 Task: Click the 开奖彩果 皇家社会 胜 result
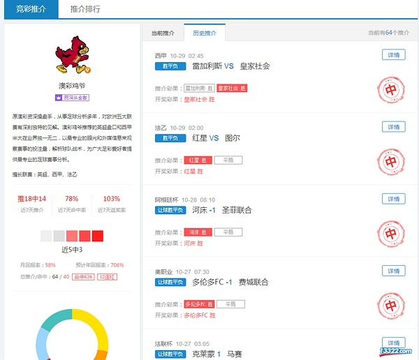199,99
